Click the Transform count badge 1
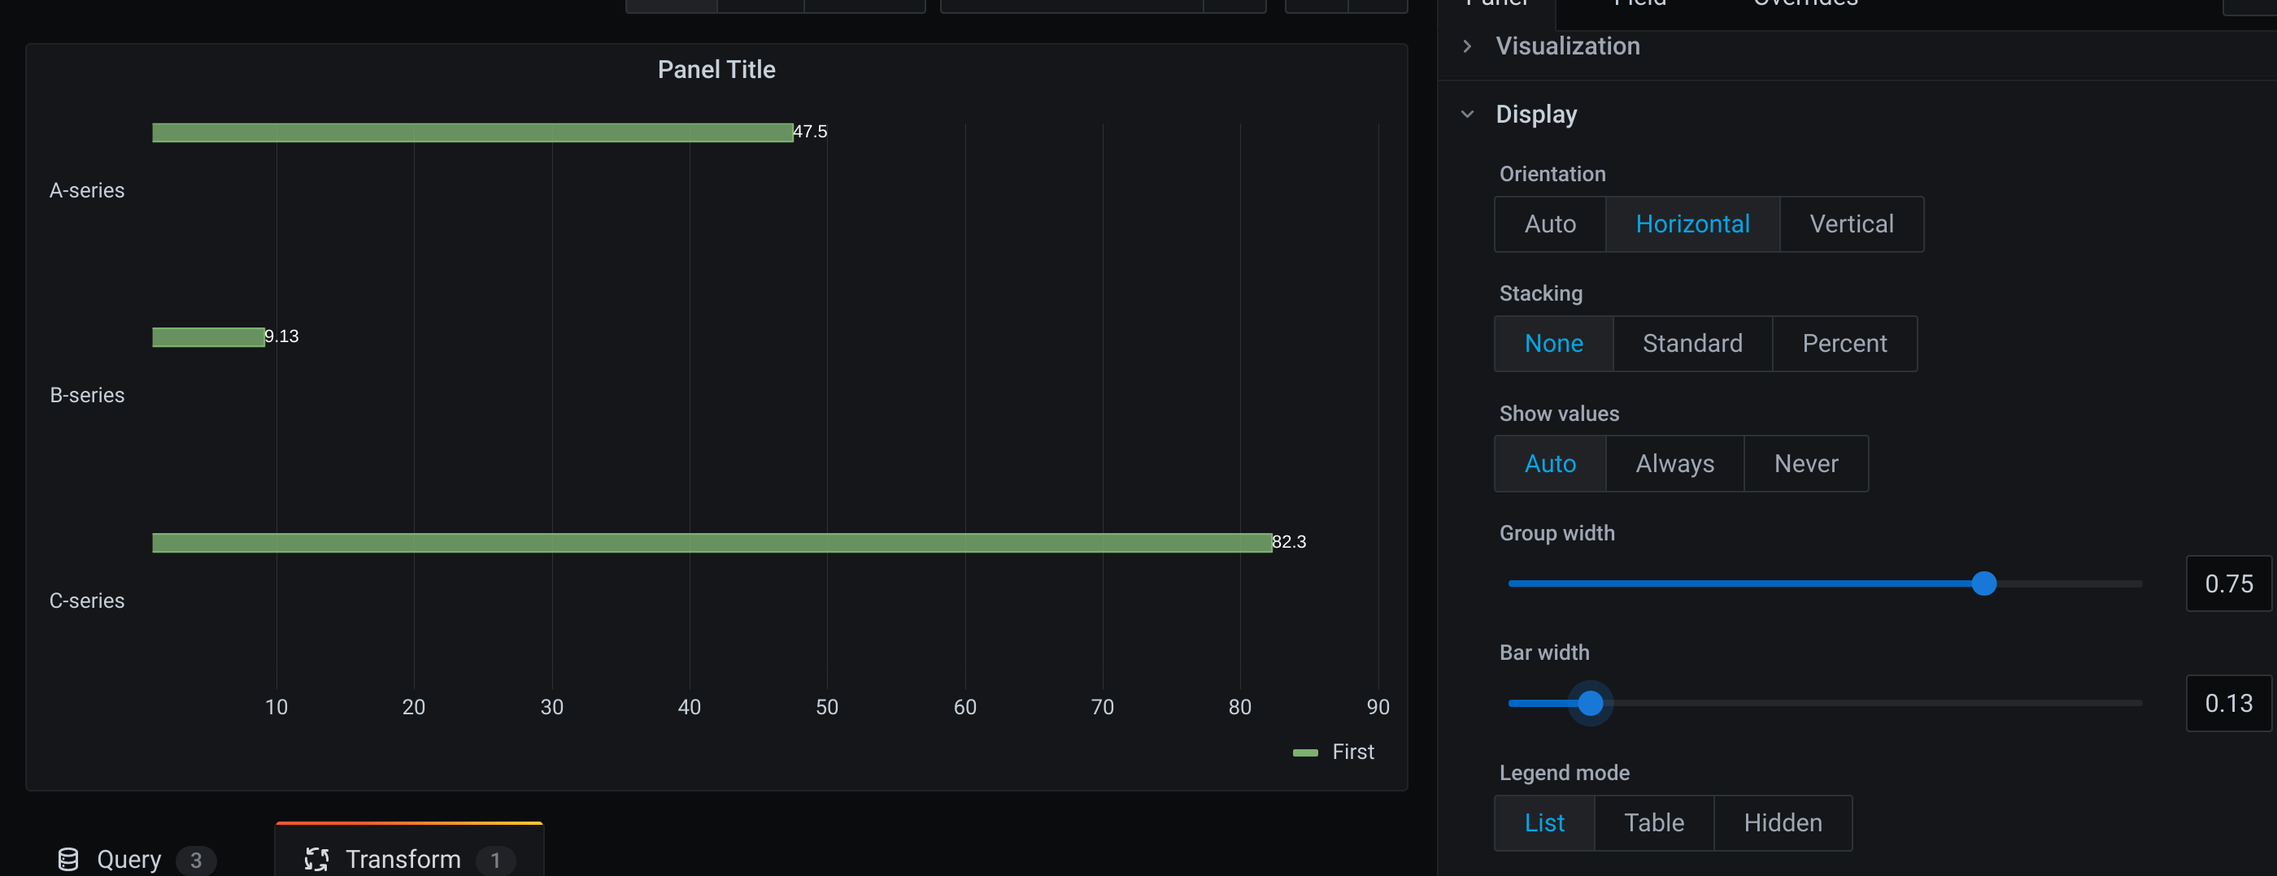Viewport: 2277px width, 876px height. tap(495, 860)
